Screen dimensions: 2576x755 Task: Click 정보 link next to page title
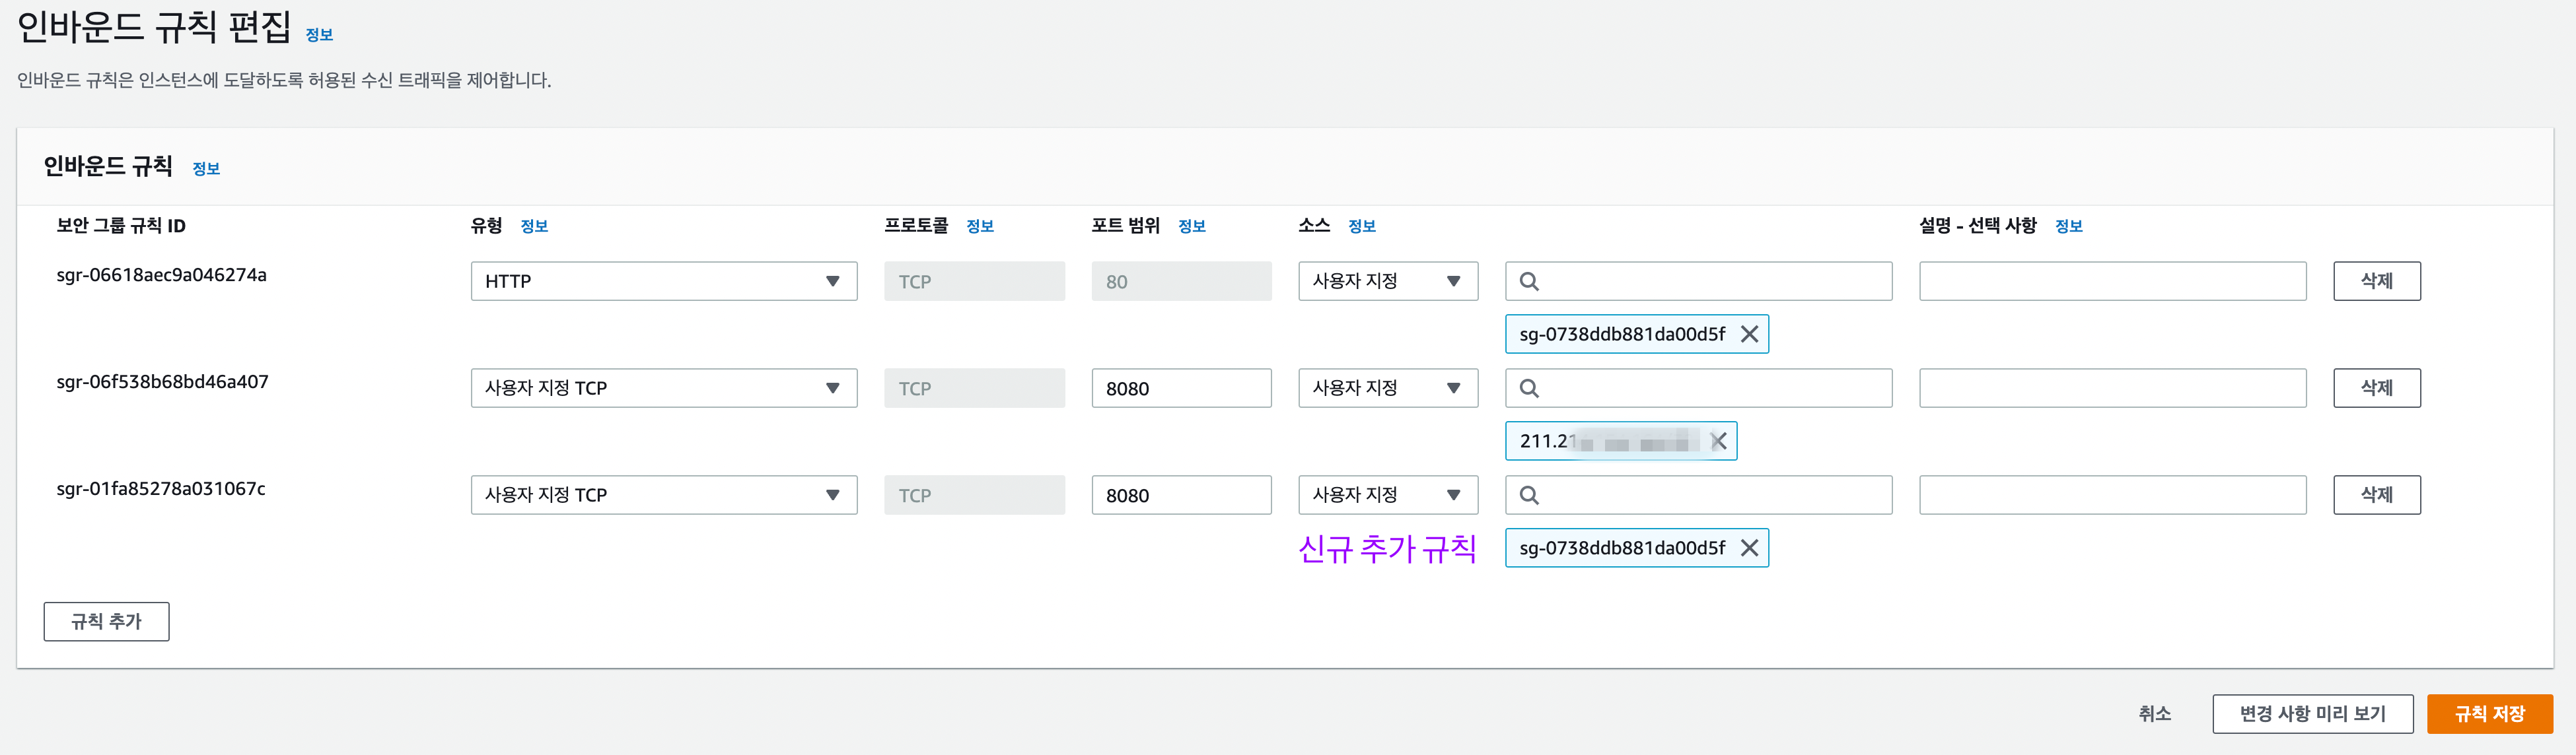pos(319,35)
